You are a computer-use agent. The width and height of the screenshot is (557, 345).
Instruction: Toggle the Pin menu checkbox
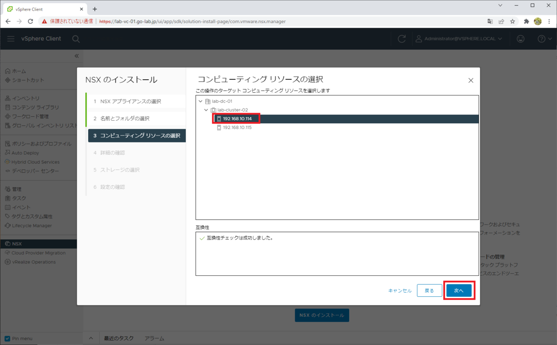7,339
